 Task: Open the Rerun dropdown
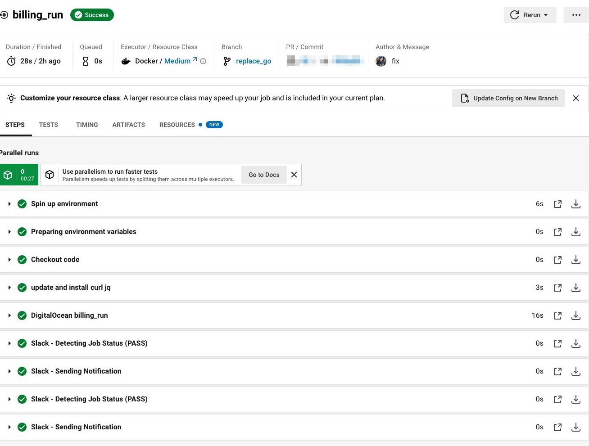(x=530, y=15)
